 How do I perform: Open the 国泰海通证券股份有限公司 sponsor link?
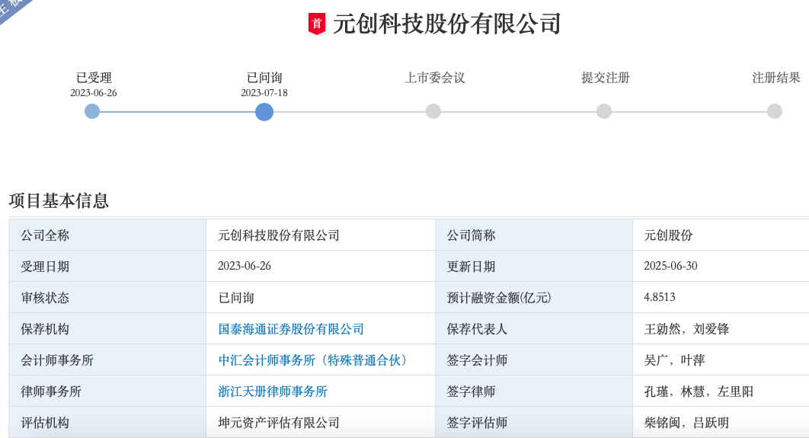pyautogui.click(x=291, y=329)
